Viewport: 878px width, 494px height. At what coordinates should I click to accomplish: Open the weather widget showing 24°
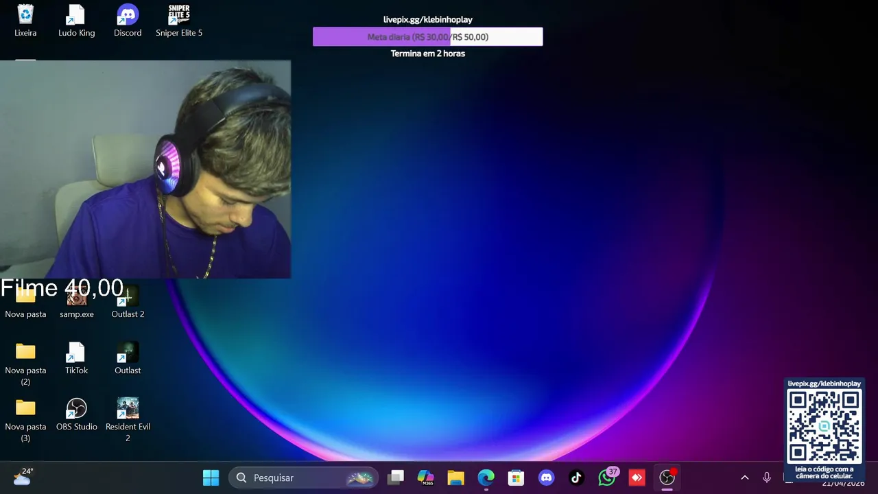23,476
